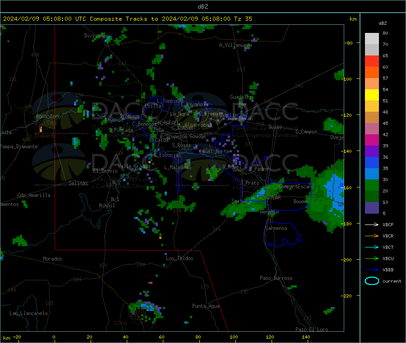Click the 'Divisadero' map label
The image size is (406, 343).
97,36
